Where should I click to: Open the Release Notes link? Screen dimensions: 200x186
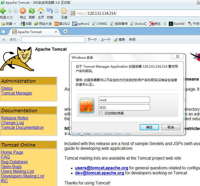click(15, 118)
